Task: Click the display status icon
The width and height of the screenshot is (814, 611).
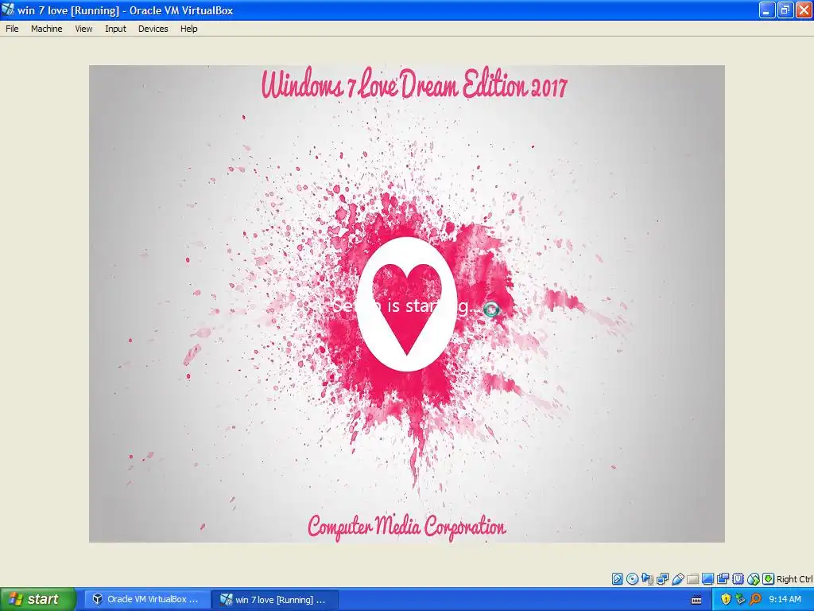Action: (707, 579)
